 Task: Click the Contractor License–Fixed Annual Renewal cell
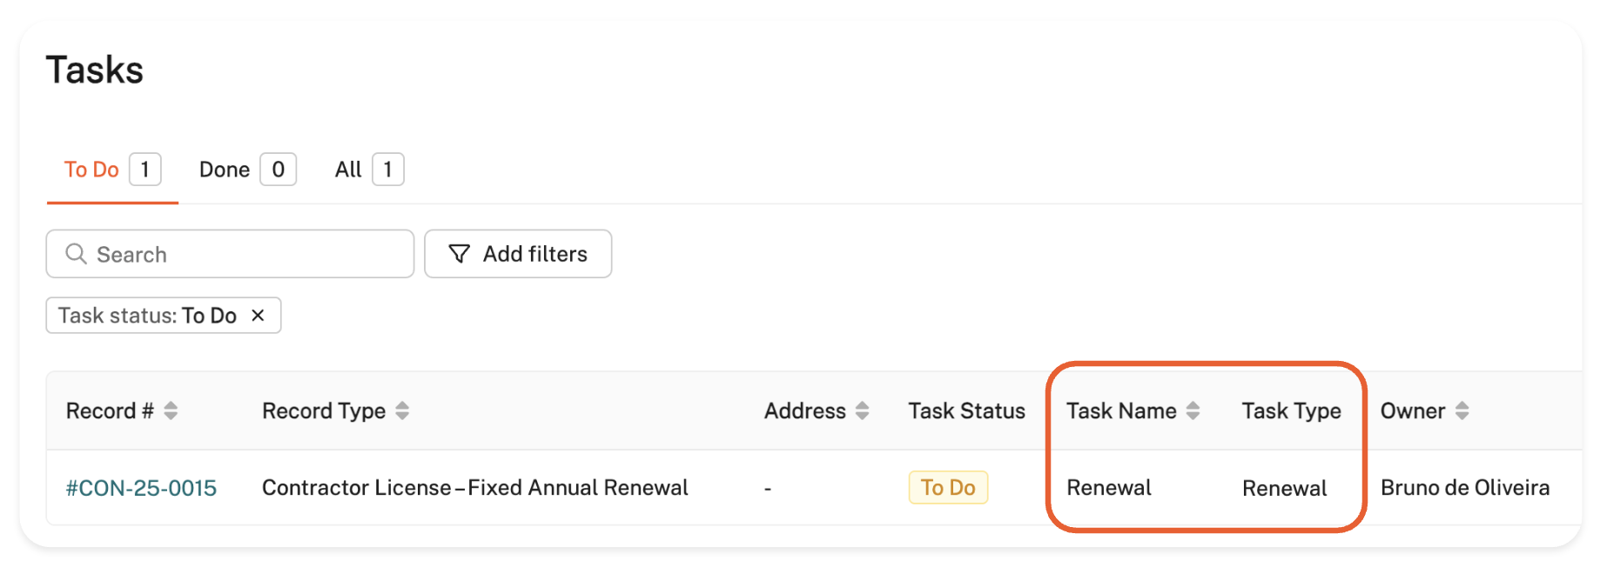pos(474,488)
